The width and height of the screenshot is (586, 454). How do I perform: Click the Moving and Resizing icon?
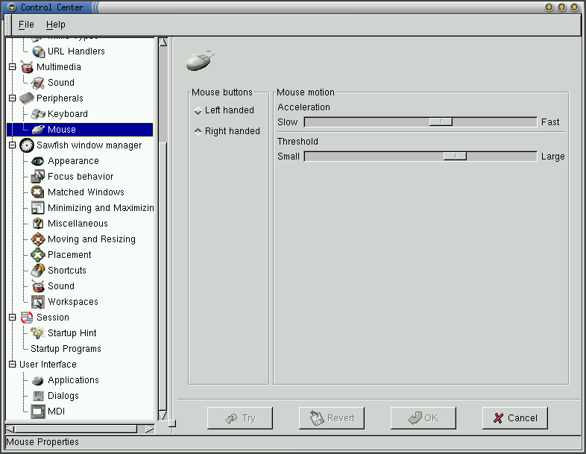tap(38, 239)
